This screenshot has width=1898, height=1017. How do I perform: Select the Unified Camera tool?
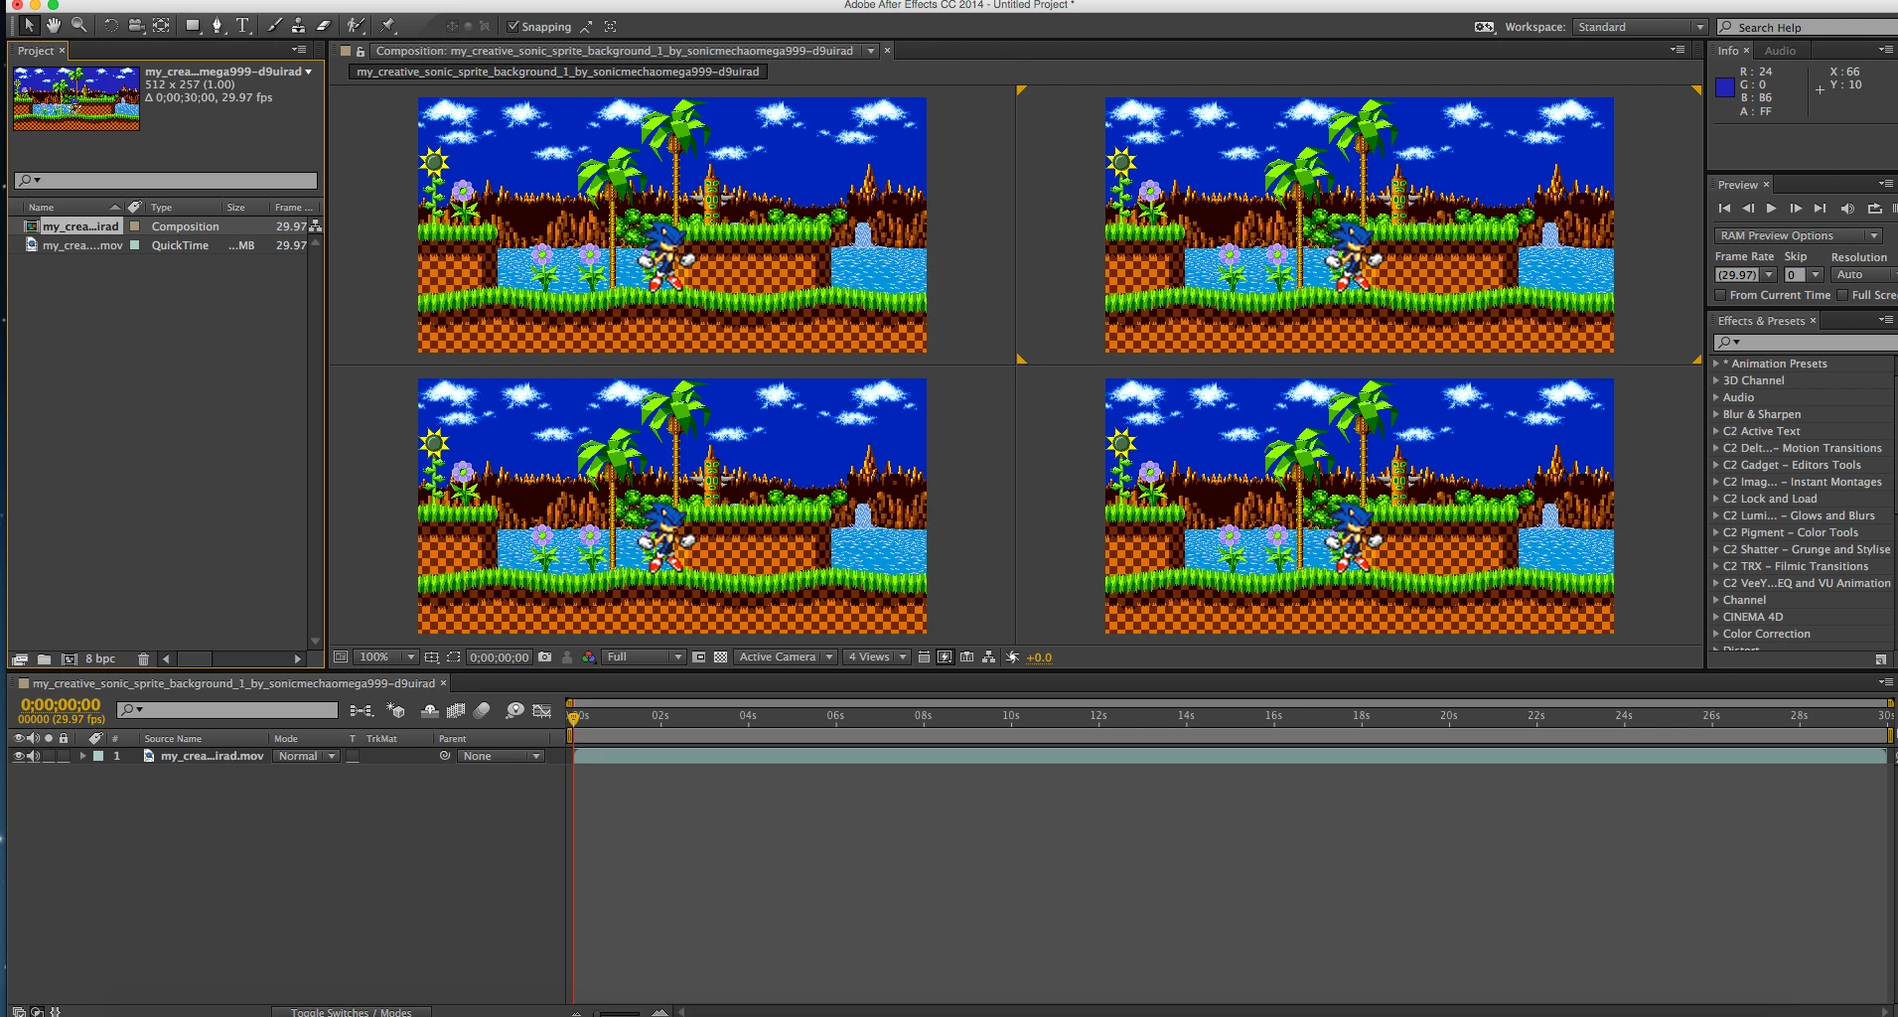point(136,26)
